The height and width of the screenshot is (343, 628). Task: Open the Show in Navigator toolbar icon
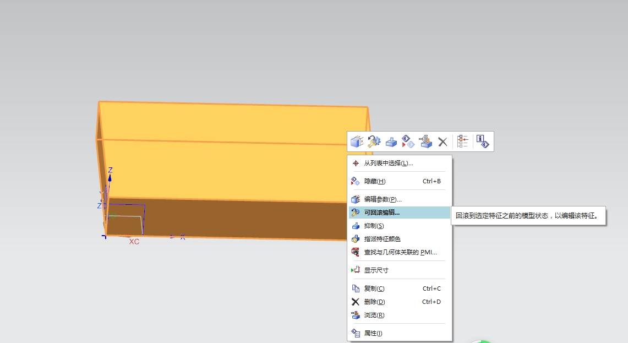pyautogui.click(x=462, y=141)
